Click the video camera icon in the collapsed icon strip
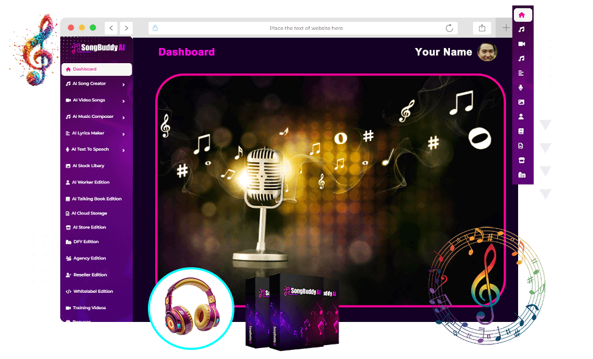The width and height of the screenshot is (593, 359). click(x=522, y=44)
